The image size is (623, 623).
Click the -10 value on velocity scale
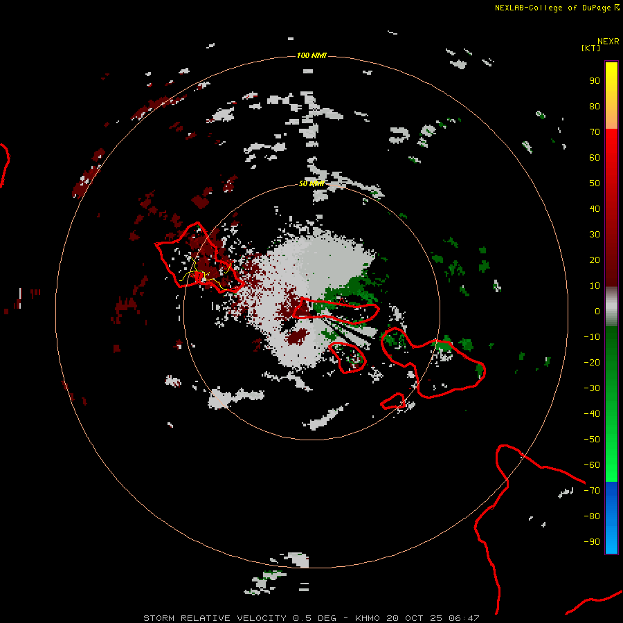(x=592, y=337)
